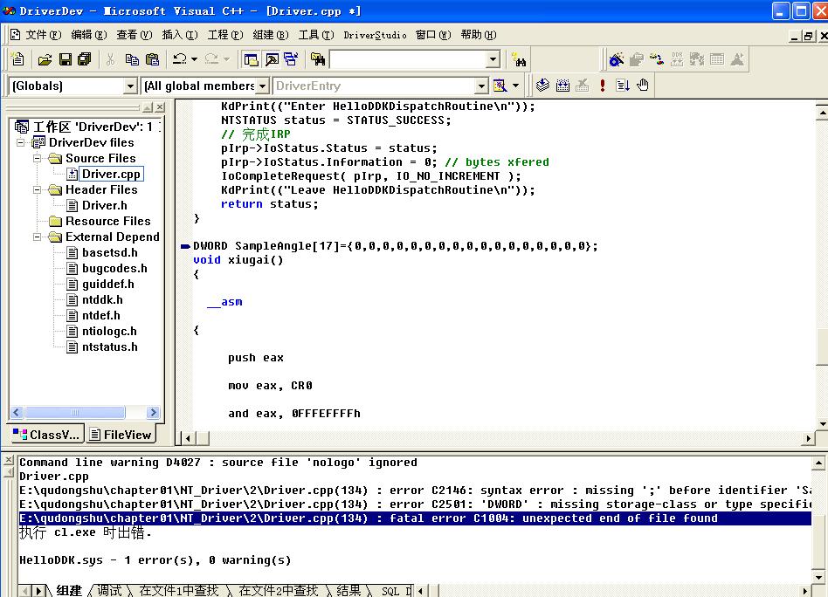Switch to the 结果 output tab
828x597 pixels.
348,590
